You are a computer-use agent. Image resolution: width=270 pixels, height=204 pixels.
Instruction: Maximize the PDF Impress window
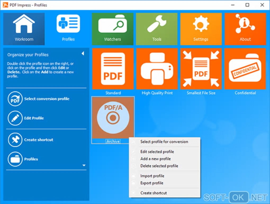click(247, 5)
